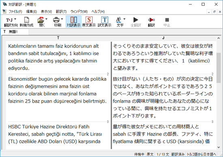
Task: Open the ヘルプ(H) menu
Action: click(98, 11)
